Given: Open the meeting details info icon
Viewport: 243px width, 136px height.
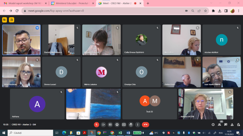Looking at the screenshot, I should pos(213,125).
